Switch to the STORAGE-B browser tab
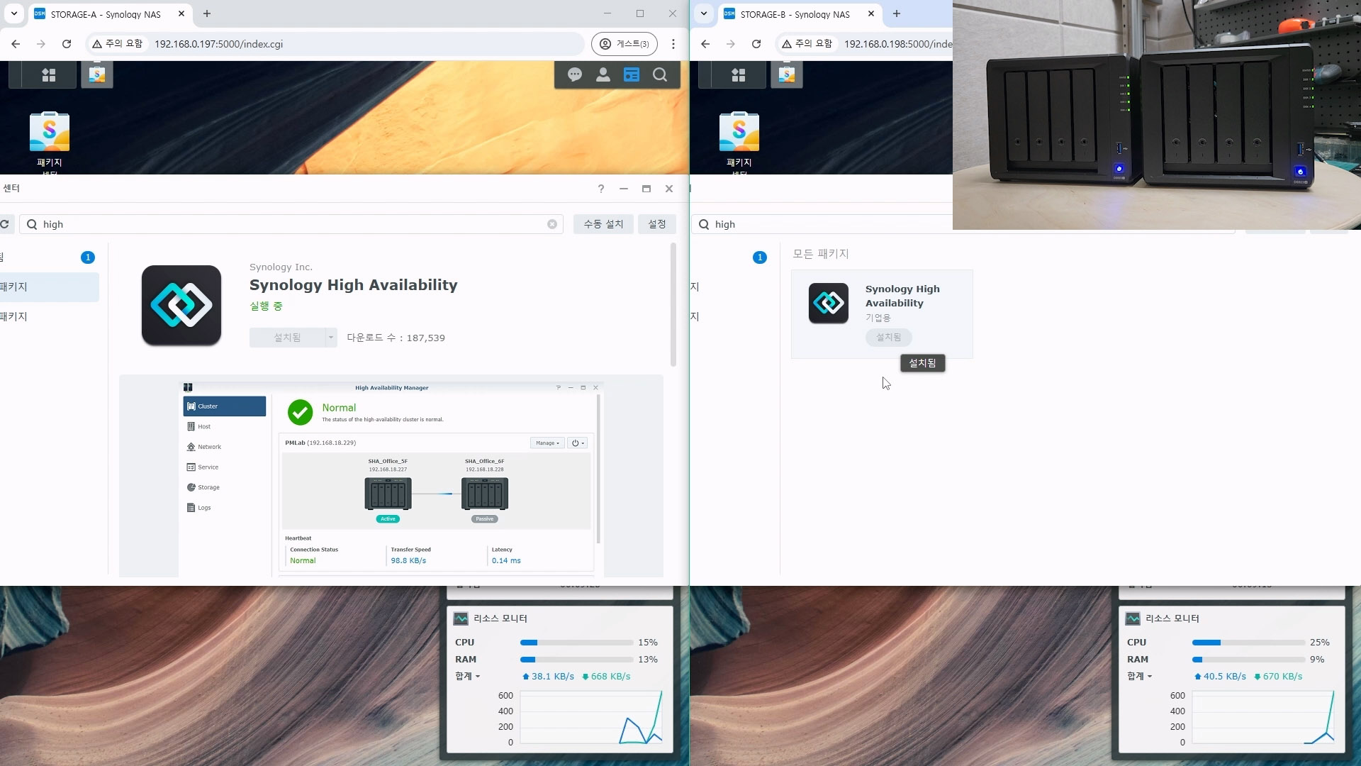Viewport: 1361px width, 766px height. [795, 14]
